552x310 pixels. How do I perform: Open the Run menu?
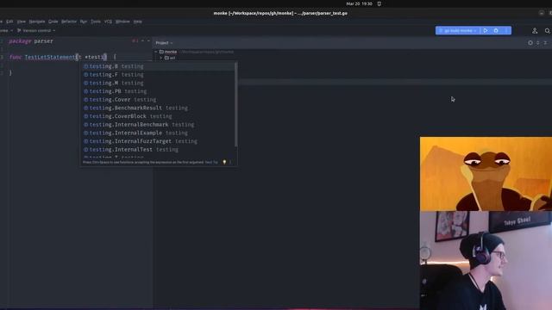[x=84, y=22]
